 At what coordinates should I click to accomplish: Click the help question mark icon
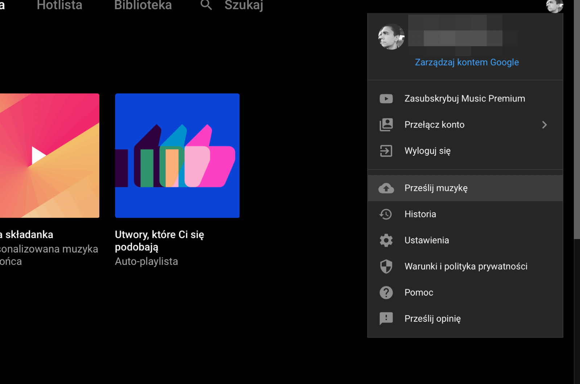point(386,292)
